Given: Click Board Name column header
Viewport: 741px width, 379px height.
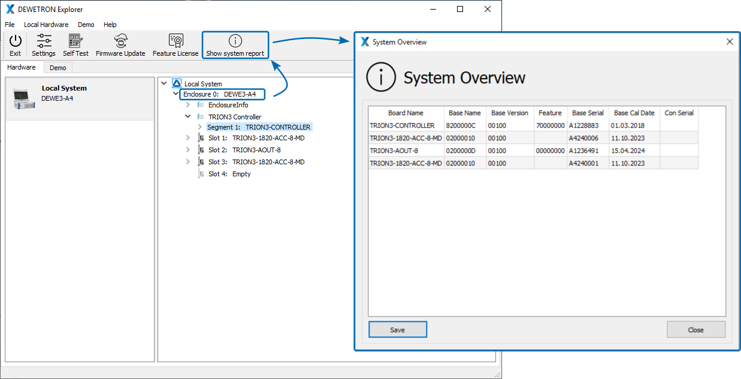Looking at the screenshot, I should tap(406, 113).
